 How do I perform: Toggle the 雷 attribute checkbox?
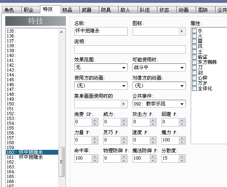click(x=194, y=41)
